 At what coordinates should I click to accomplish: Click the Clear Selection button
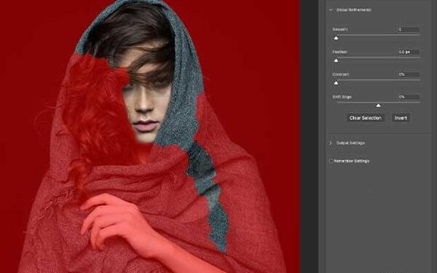click(366, 118)
